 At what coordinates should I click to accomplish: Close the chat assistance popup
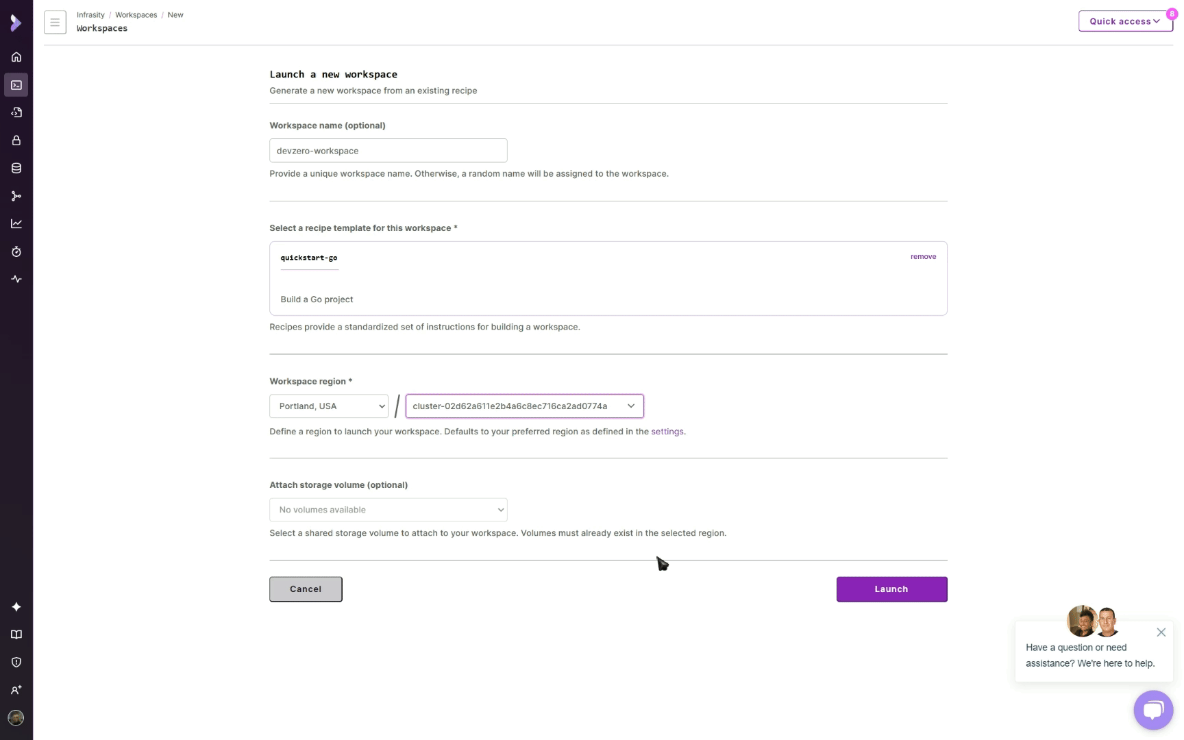[x=1161, y=632]
